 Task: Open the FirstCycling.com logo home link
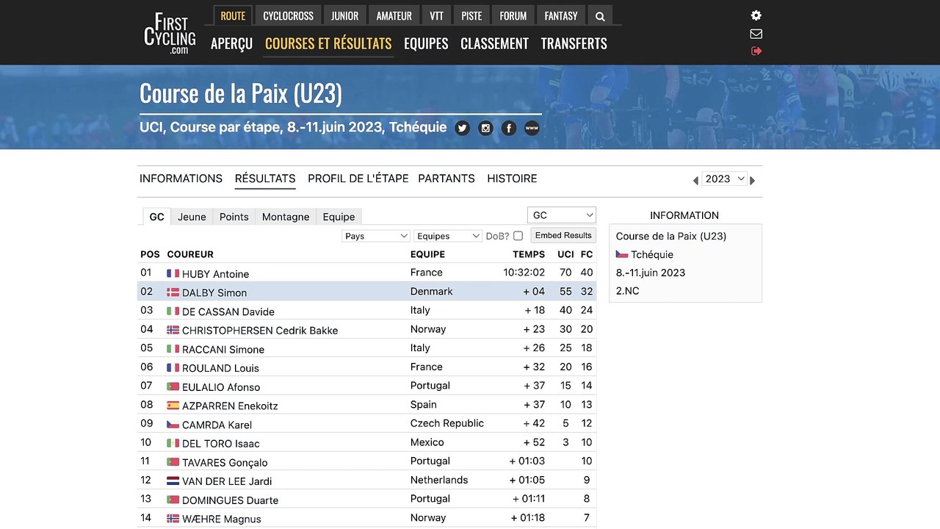pos(170,33)
